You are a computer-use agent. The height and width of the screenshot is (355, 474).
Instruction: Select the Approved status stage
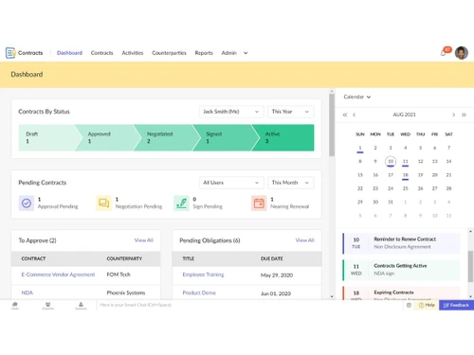107,137
